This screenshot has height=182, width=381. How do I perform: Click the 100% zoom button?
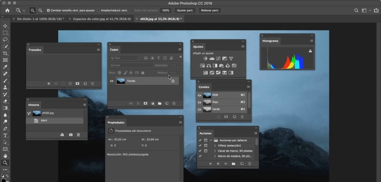(x=166, y=10)
